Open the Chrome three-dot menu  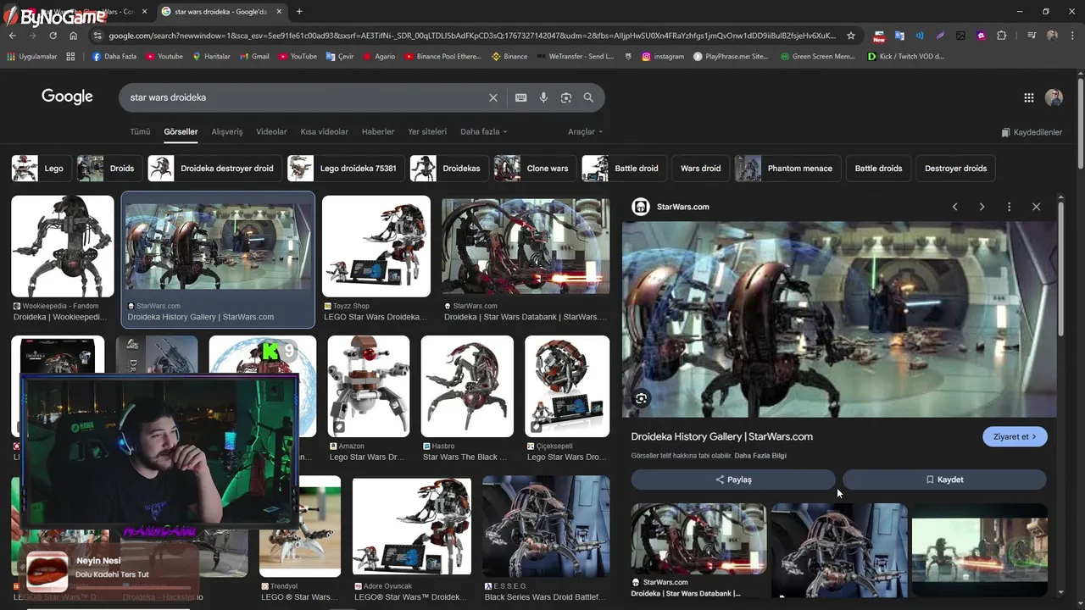(x=1072, y=36)
